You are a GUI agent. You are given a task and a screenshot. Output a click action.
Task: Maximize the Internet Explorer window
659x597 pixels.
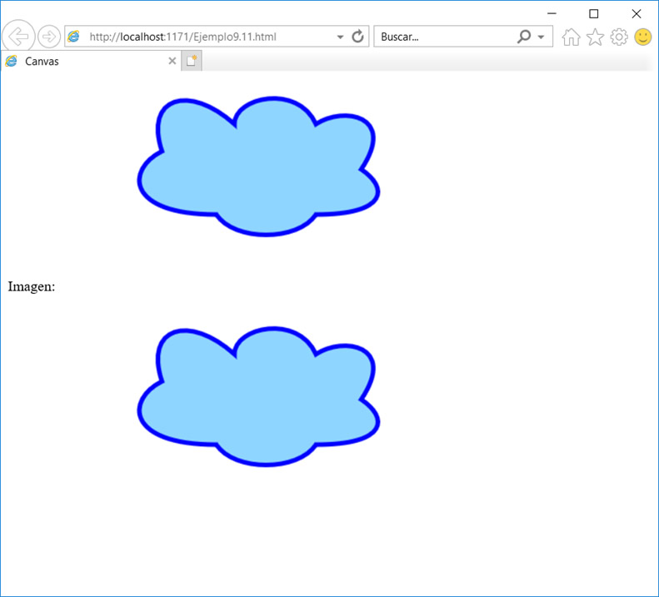coord(594,14)
